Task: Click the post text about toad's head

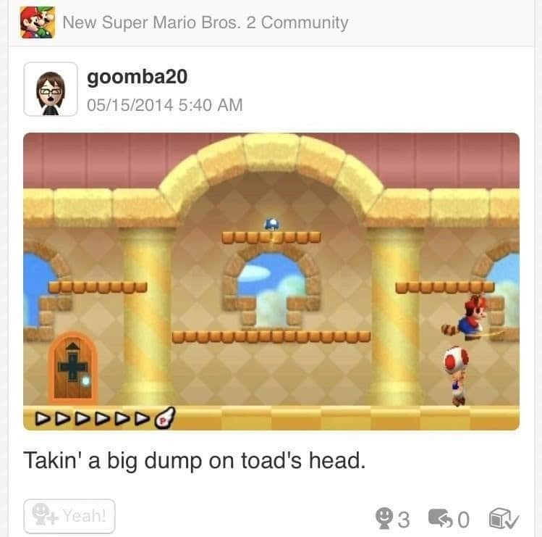Action: tap(194, 461)
